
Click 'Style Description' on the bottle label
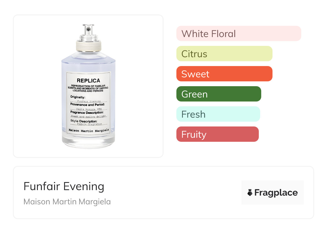click(x=83, y=121)
